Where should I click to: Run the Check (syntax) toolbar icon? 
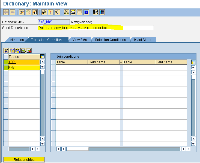(44, 12)
